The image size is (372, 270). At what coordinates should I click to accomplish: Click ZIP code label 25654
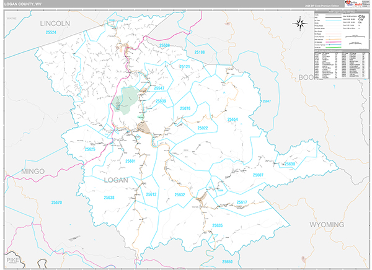pos(232,120)
